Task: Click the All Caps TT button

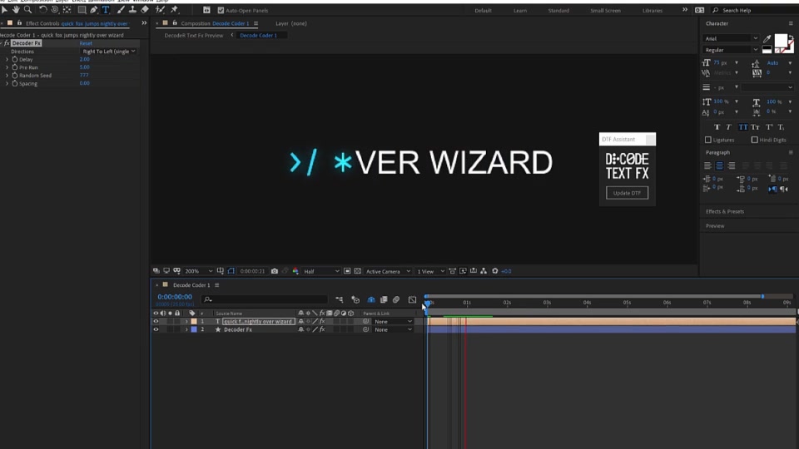Action: click(x=743, y=127)
